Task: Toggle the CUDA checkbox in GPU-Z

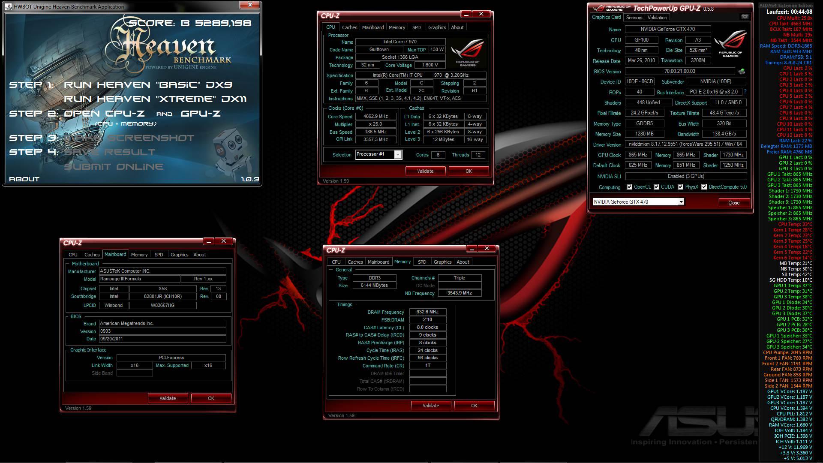Action: point(656,187)
